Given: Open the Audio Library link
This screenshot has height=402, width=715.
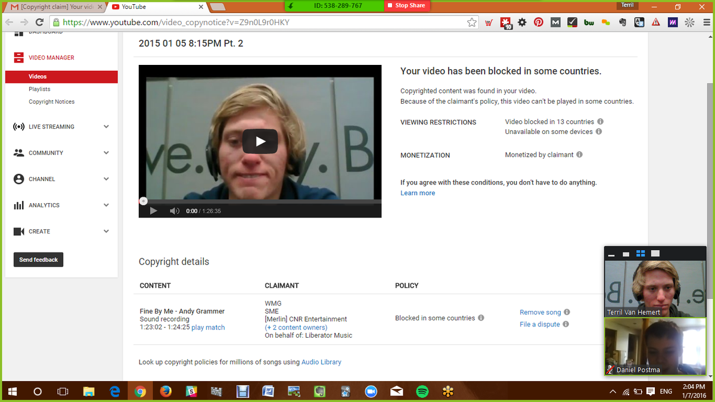Looking at the screenshot, I should pyautogui.click(x=321, y=362).
